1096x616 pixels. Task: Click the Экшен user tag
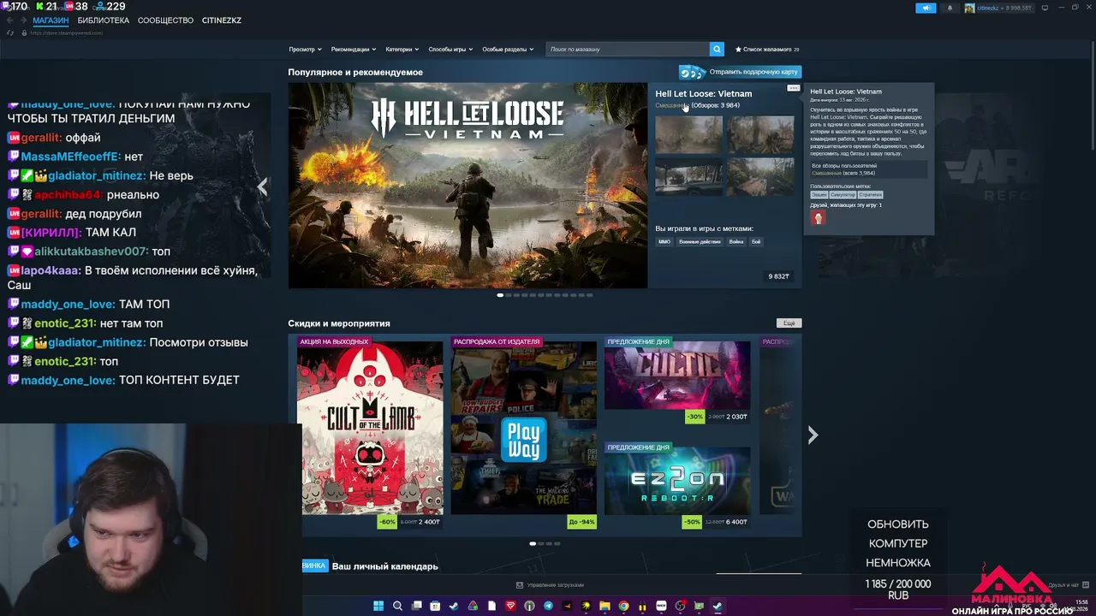pos(819,195)
